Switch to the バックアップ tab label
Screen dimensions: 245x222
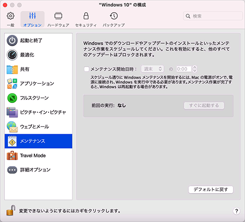[x=114, y=25]
